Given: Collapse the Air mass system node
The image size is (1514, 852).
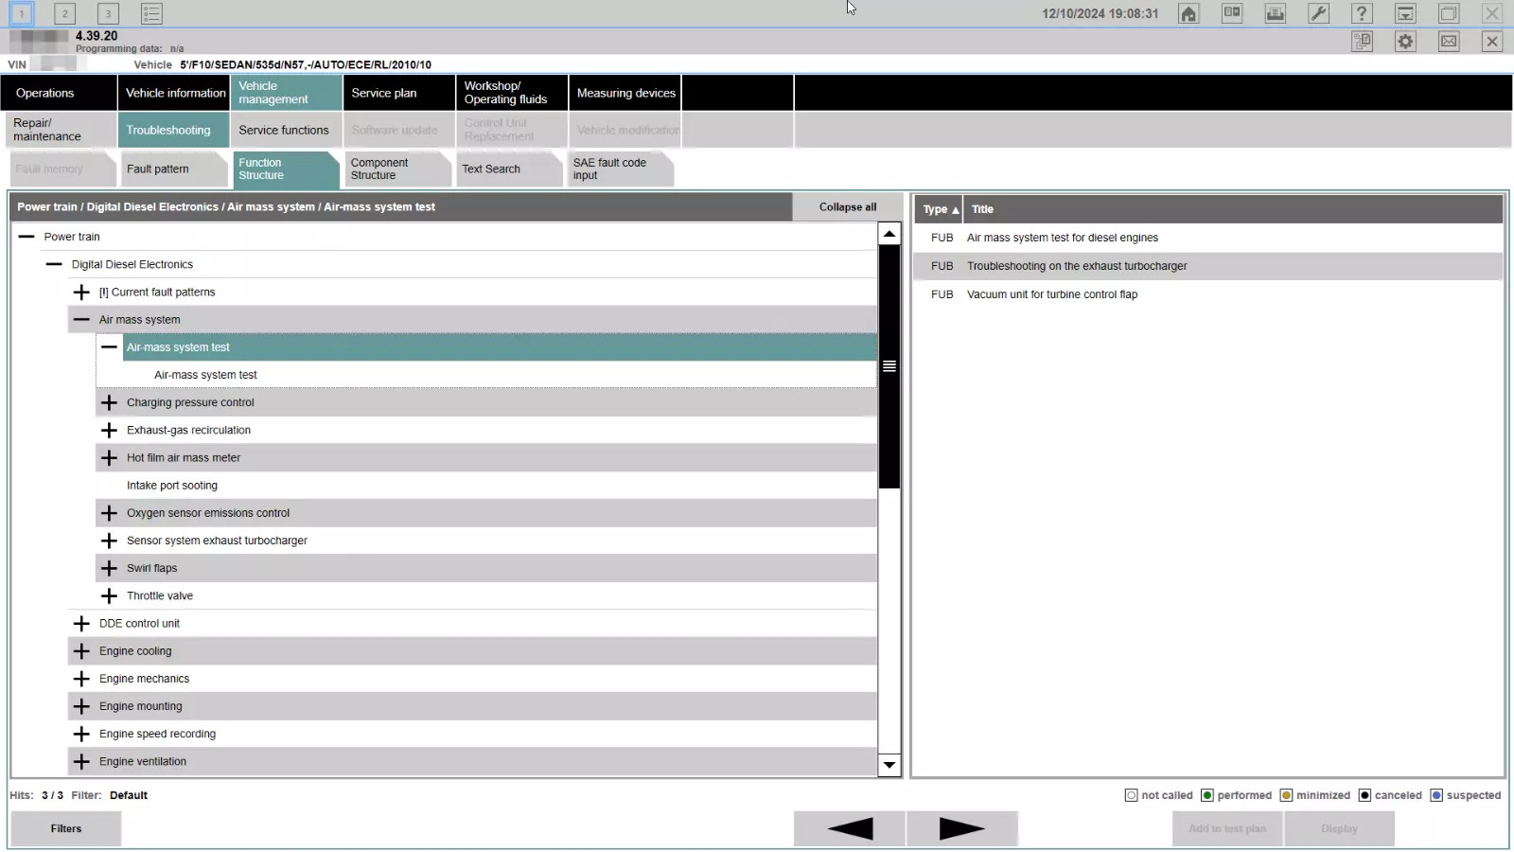Looking at the screenshot, I should coord(81,320).
